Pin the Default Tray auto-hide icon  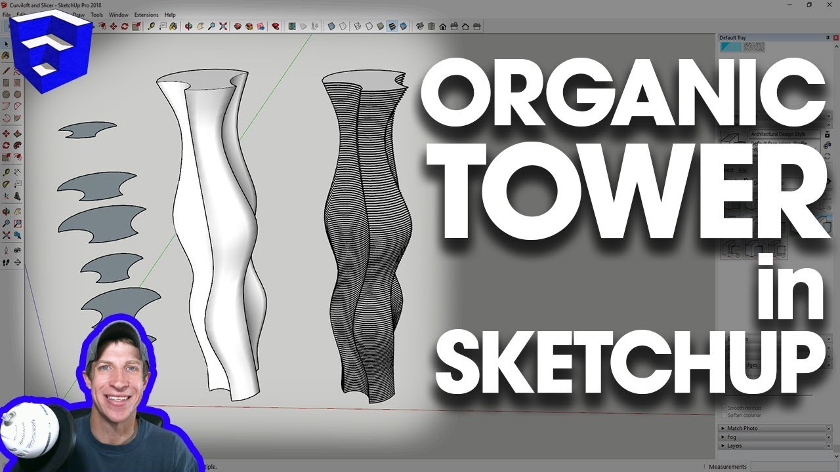point(828,37)
